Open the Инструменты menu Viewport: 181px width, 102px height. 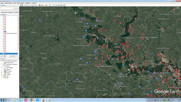[x=21, y=3]
